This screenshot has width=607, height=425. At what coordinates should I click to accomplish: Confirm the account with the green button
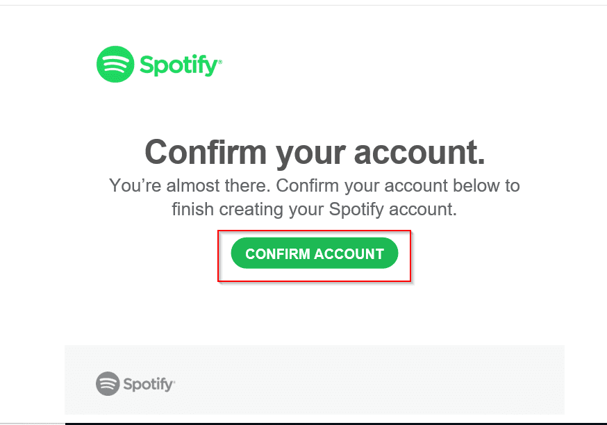click(315, 253)
